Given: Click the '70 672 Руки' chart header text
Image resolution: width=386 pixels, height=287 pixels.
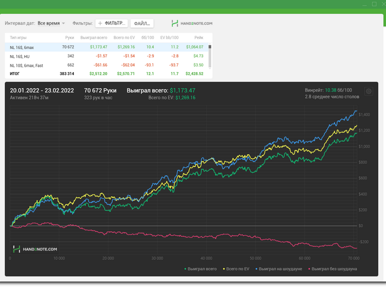Looking at the screenshot, I should (x=100, y=90).
